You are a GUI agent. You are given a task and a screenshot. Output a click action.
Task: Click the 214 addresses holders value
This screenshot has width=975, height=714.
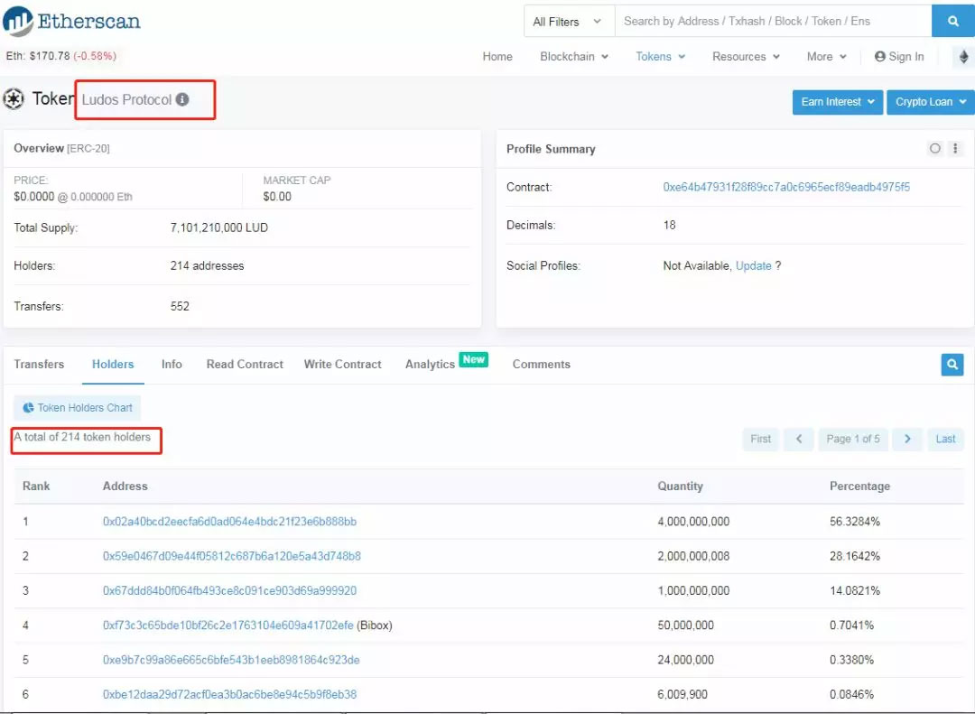tap(207, 265)
